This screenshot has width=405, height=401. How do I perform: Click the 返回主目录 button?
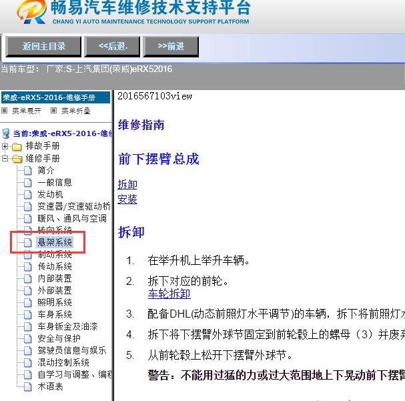tap(43, 47)
